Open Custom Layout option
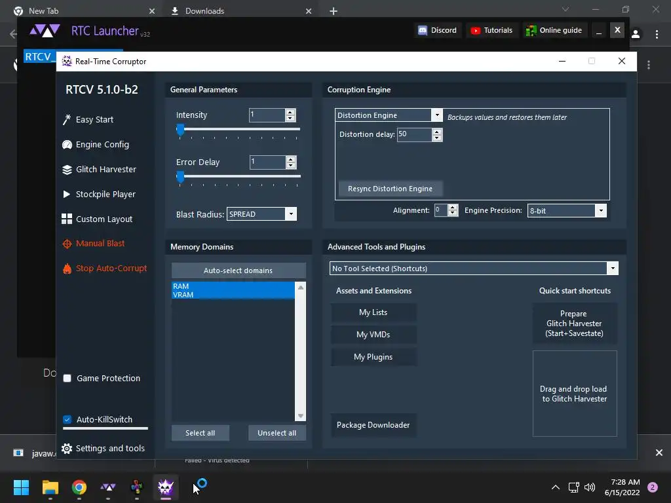The image size is (671, 503). coord(104,219)
